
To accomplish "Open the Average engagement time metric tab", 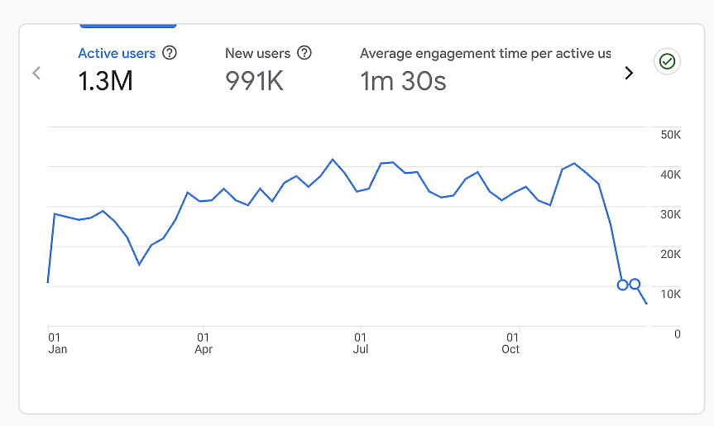I will click(485, 53).
